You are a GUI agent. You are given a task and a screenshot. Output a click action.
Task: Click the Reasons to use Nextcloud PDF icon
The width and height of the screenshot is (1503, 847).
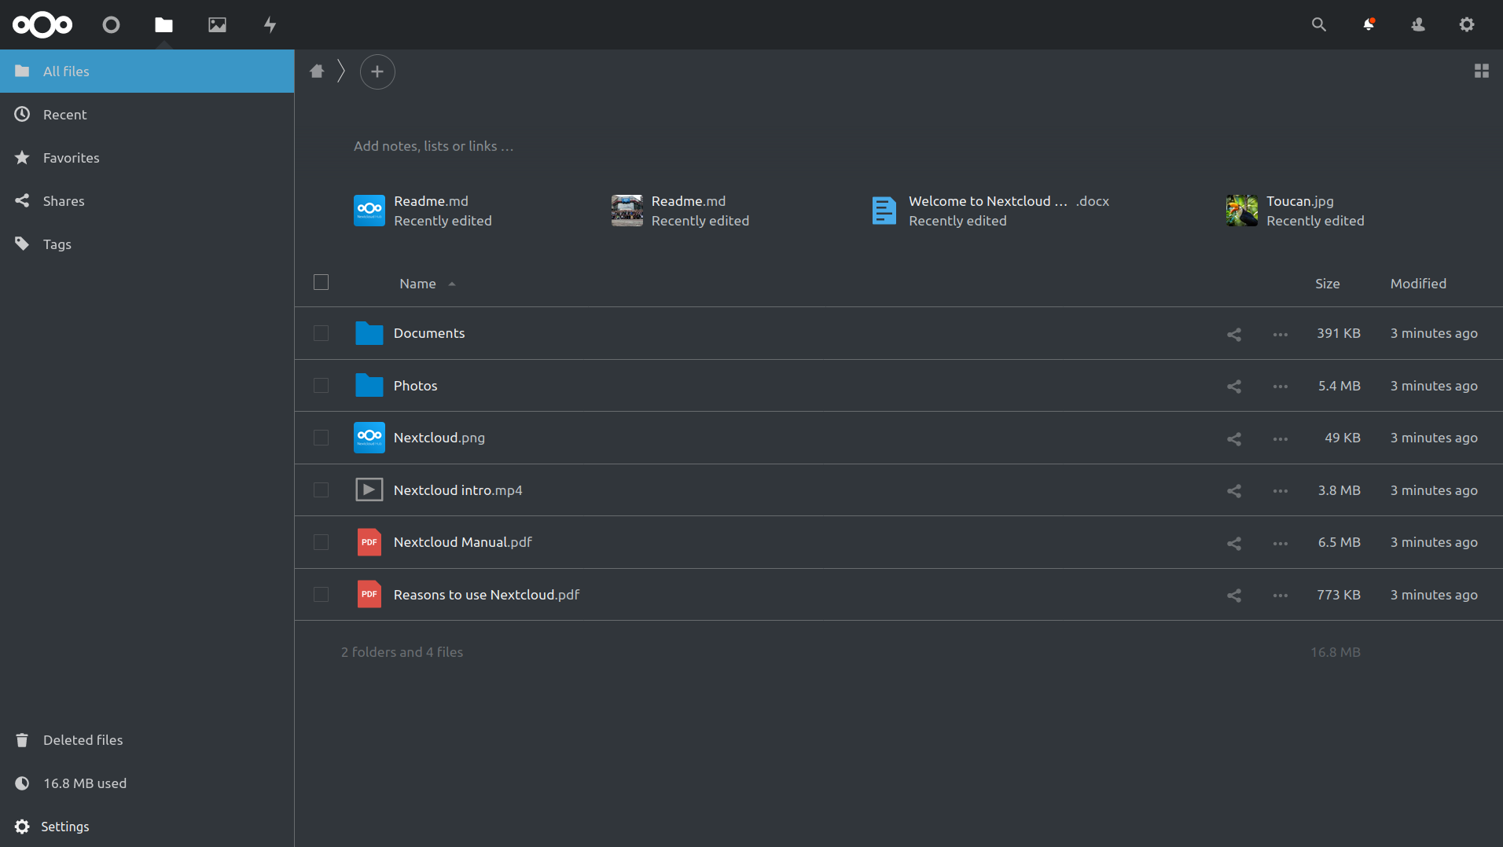pos(369,594)
